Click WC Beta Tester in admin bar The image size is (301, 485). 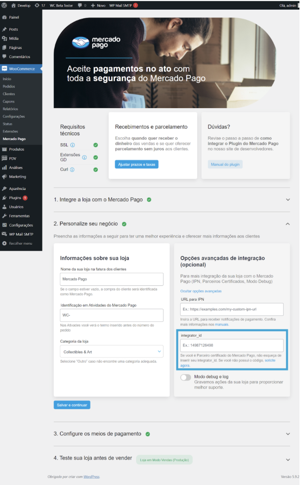[61, 5]
